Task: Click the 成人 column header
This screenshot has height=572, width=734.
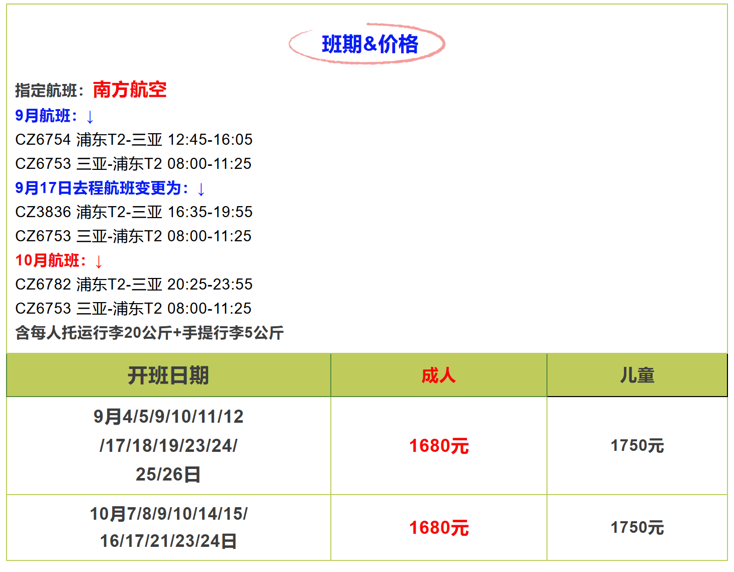Action: (x=439, y=375)
